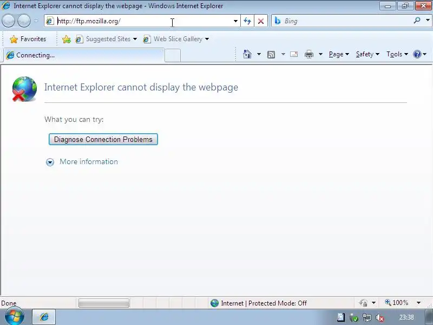
Task: Expand the More information chevron
Action: (x=50, y=162)
